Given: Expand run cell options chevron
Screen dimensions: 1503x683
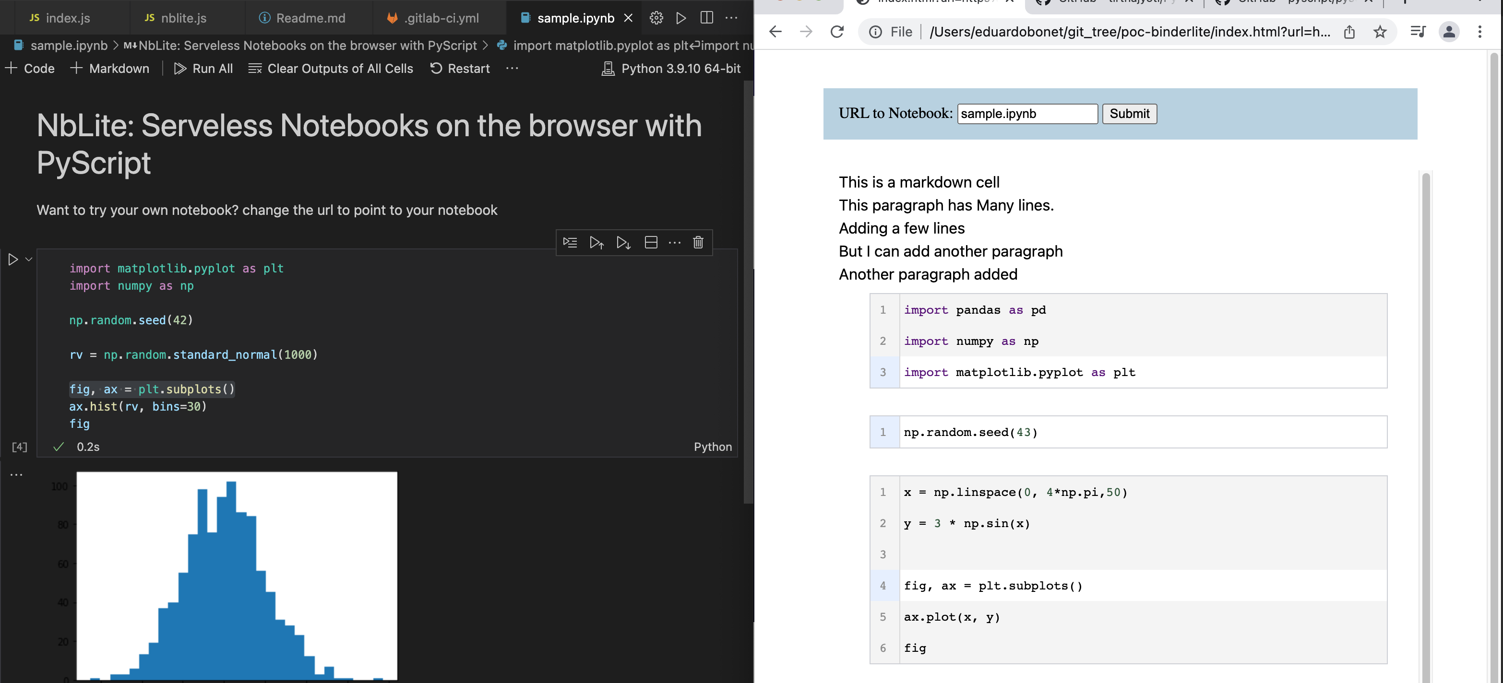Looking at the screenshot, I should click(x=29, y=259).
